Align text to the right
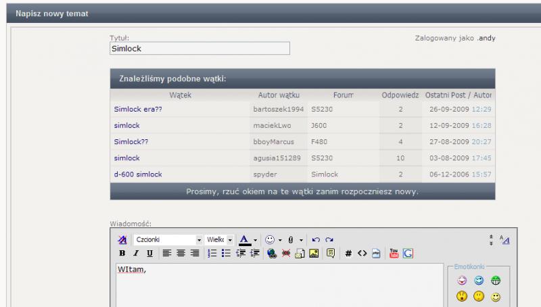Screen dimensions: 541x307 [195, 253]
